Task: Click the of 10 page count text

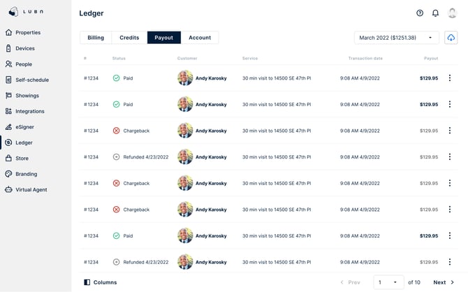Action: pos(414,282)
